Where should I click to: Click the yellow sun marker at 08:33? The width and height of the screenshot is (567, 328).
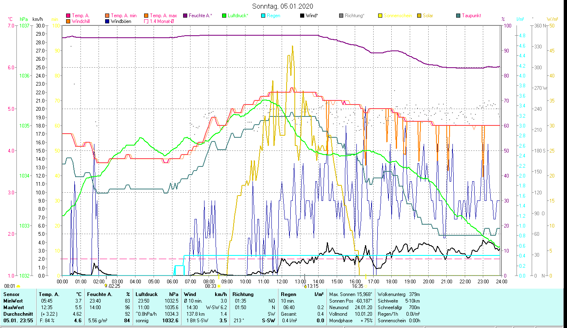pos(219,286)
